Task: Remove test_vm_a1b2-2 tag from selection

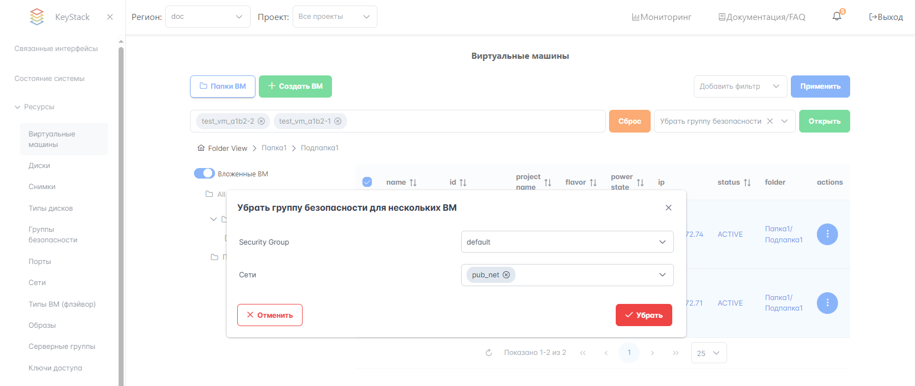Action: [261, 121]
